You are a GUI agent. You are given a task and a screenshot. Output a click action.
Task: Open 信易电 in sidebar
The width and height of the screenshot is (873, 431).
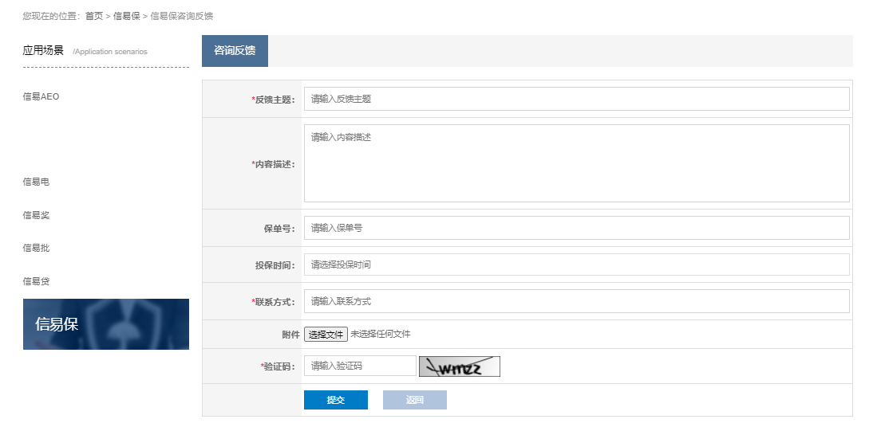(36, 182)
